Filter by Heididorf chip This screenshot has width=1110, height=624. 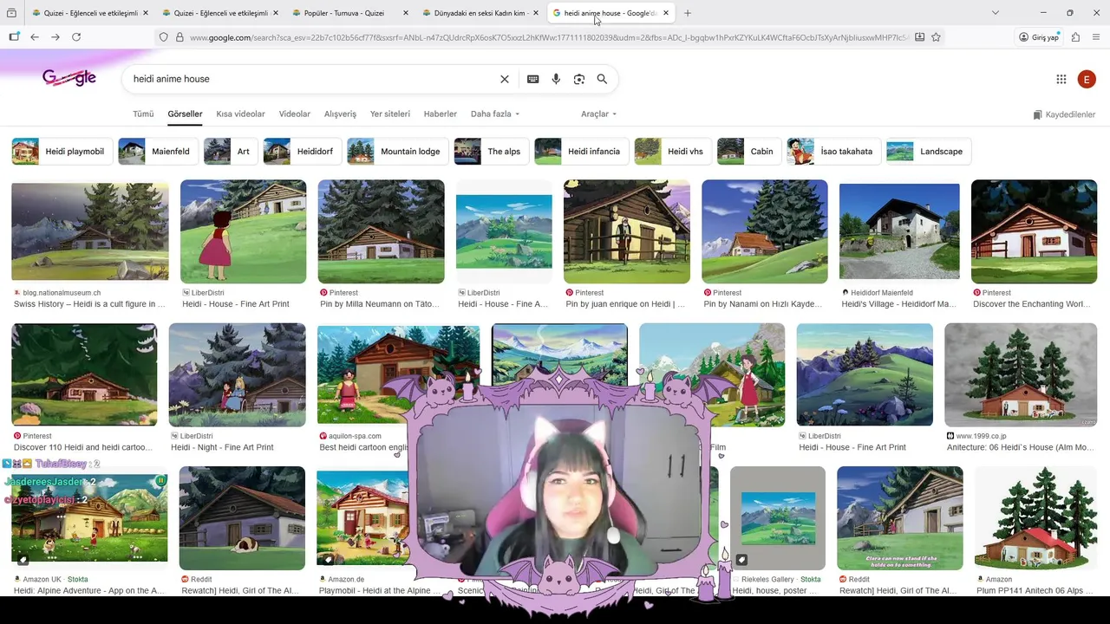click(x=301, y=151)
